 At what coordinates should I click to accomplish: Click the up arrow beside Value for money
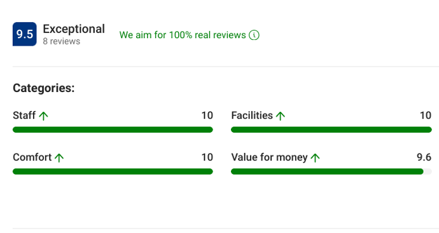[x=315, y=157]
